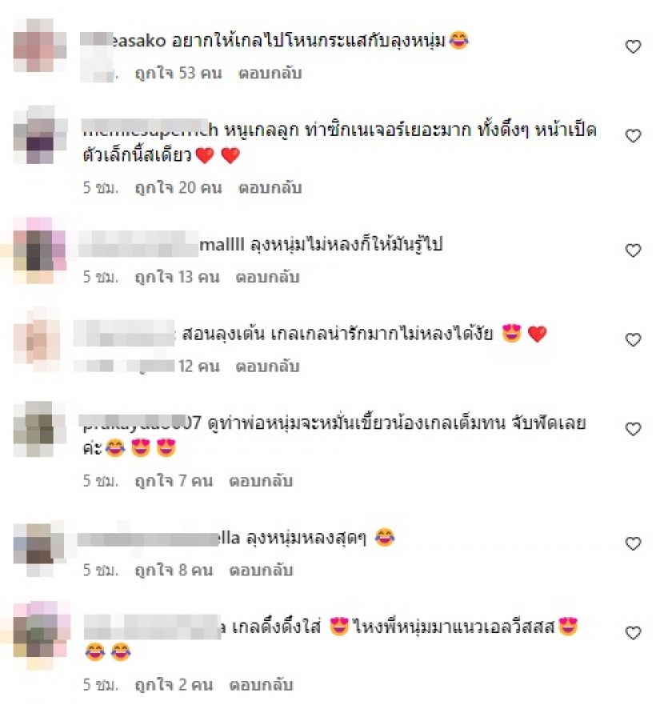
Task: Like the เกลดึ๋งดึ๋งใส่ comment
Action: click(633, 632)
